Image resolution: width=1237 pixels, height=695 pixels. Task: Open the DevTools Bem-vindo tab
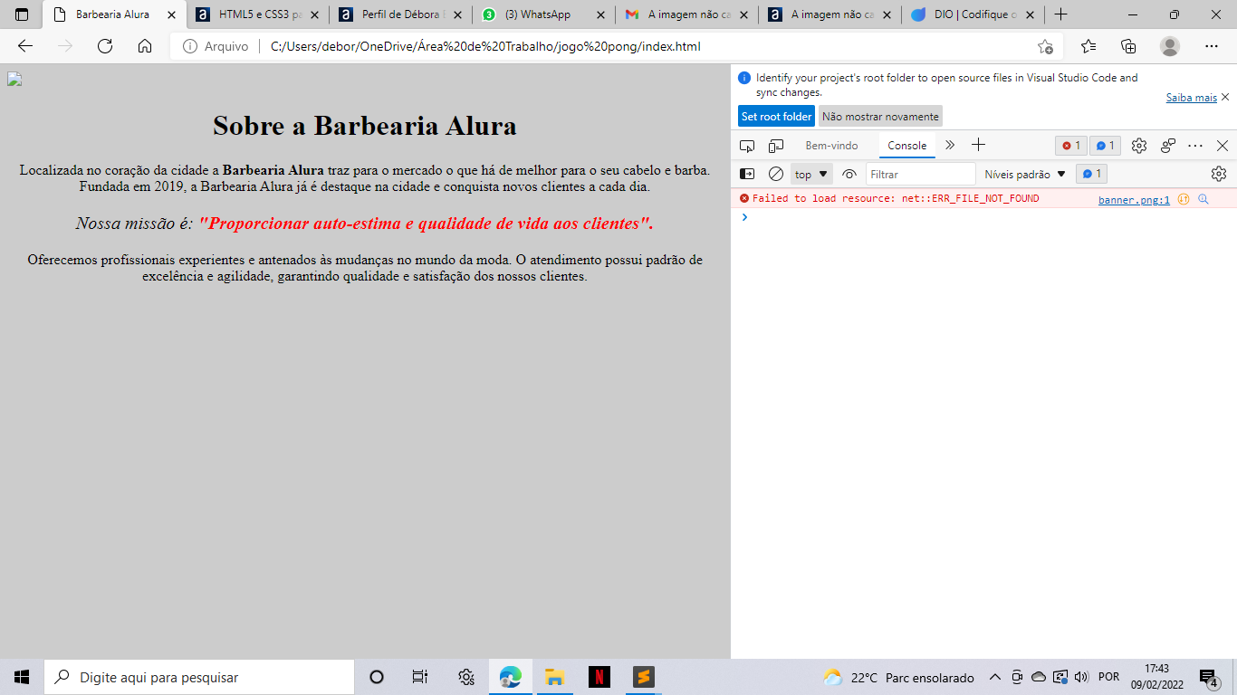[x=831, y=146]
